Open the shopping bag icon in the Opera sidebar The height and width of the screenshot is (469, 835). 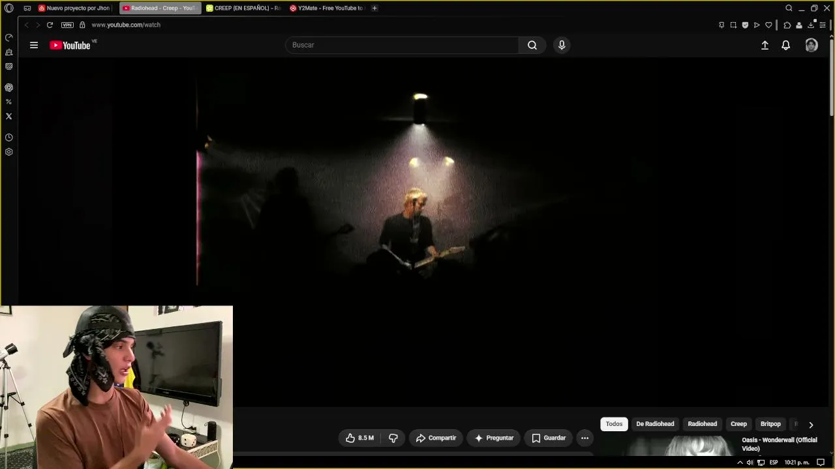tap(8, 51)
